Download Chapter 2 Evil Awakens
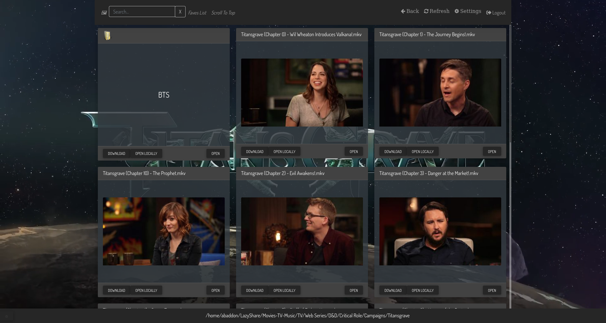Image resolution: width=606 pixels, height=323 pixels. click(255, 290)
